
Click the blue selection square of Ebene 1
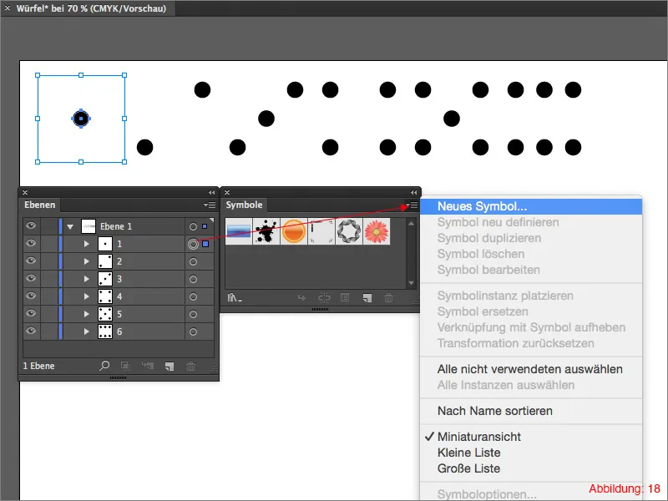(205, 226)
